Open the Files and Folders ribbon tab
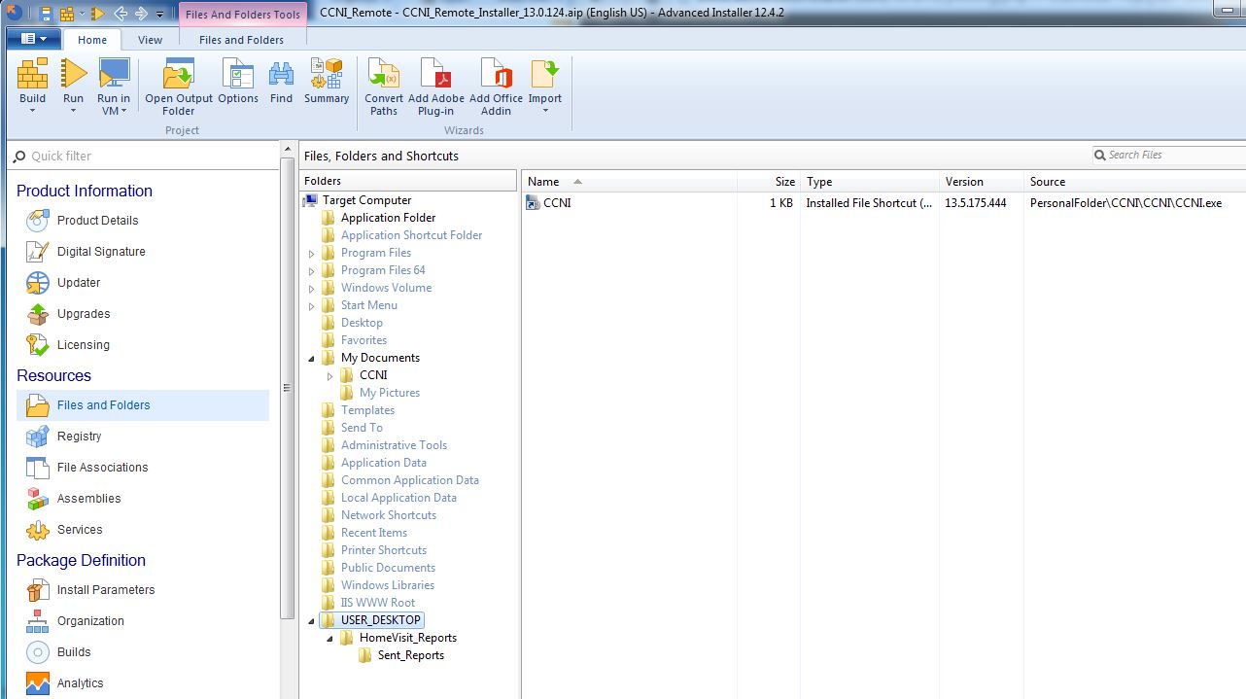1246x699 pixels. 240,40
